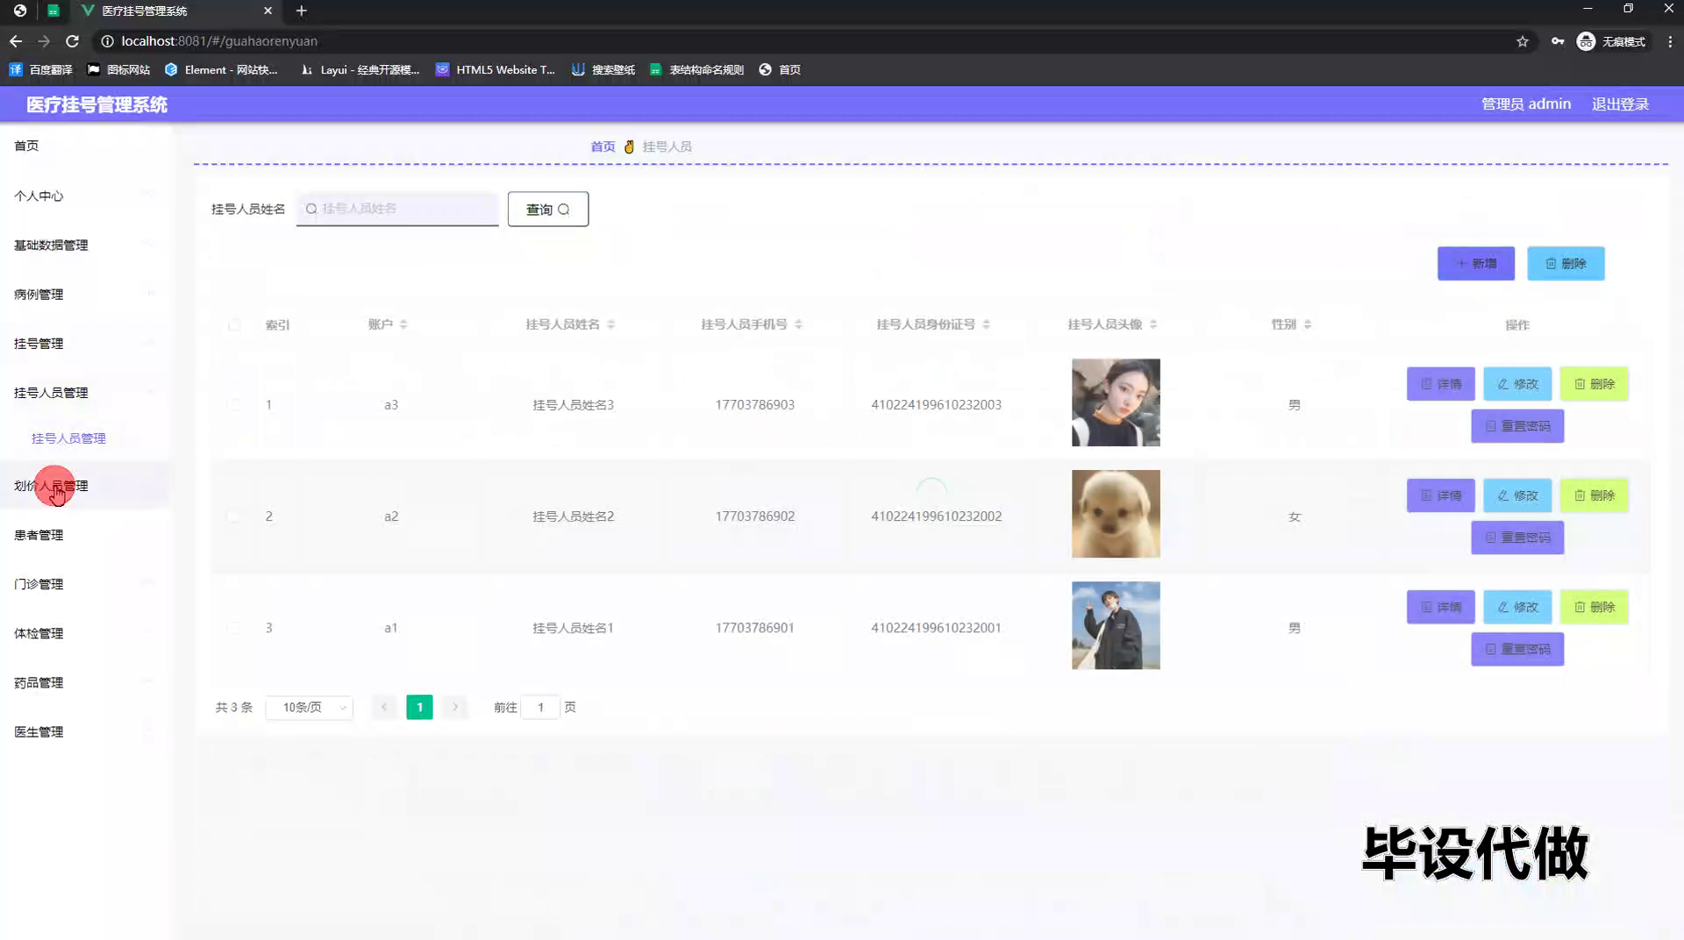
Task: Open the 图标网站 bookmark
Action: (x=119, y=69)
